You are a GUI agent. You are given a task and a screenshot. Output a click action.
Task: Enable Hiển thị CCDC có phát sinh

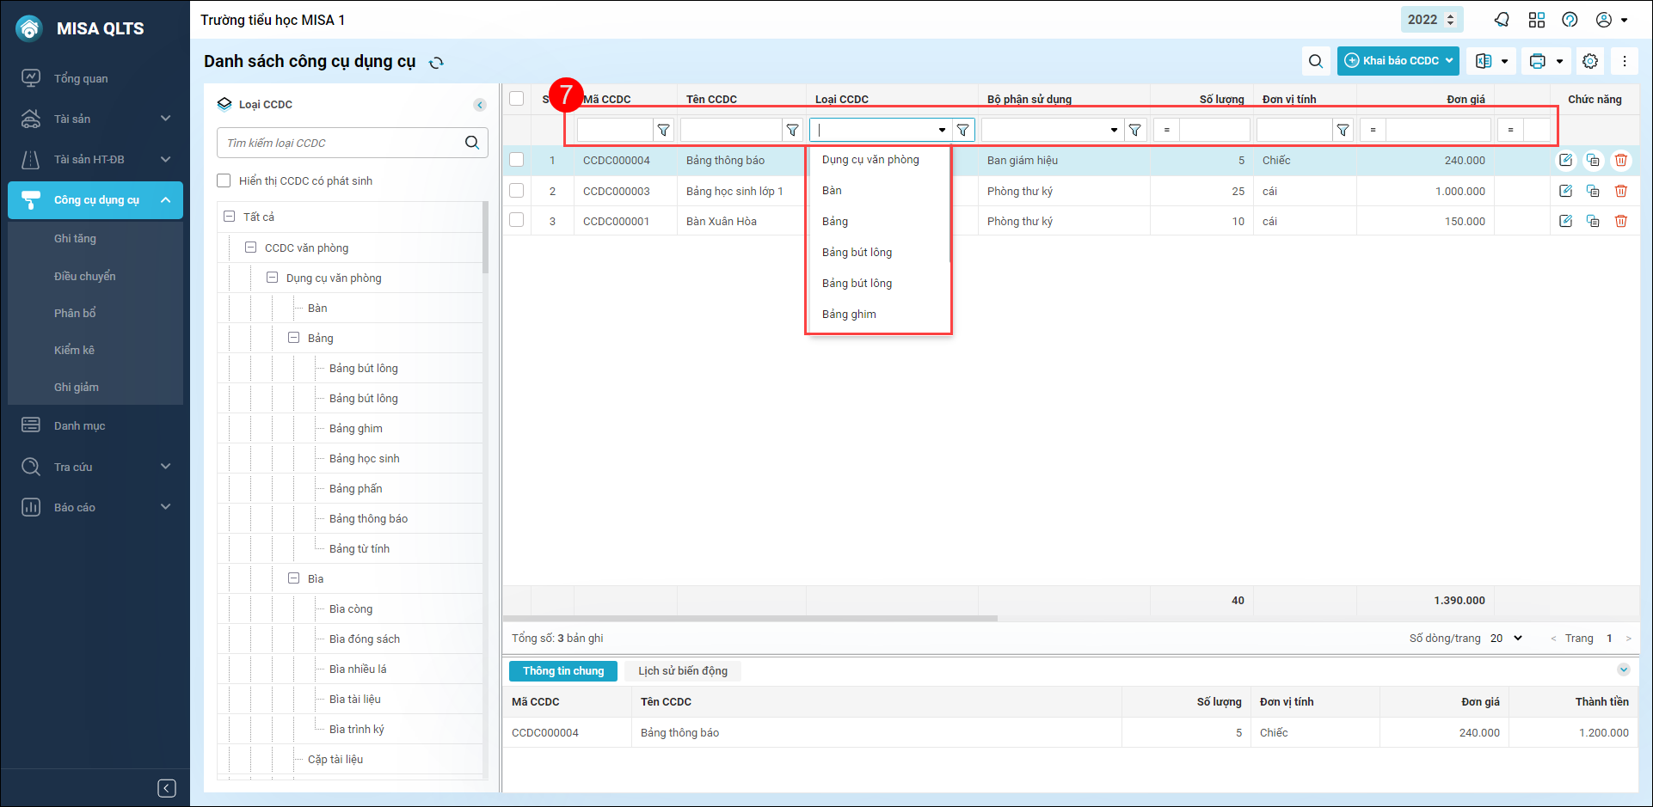point(224,180)
